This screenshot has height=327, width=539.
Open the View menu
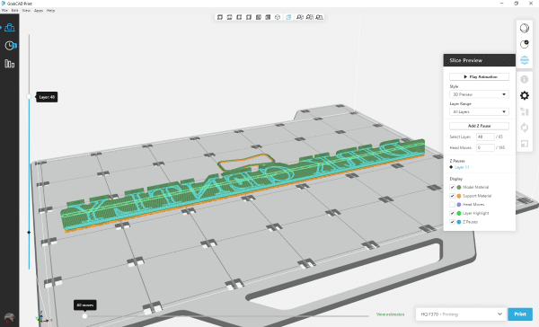[26, 11]
